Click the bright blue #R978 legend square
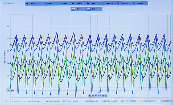Viewport: 173px width, 105px height. click(134, 4)
